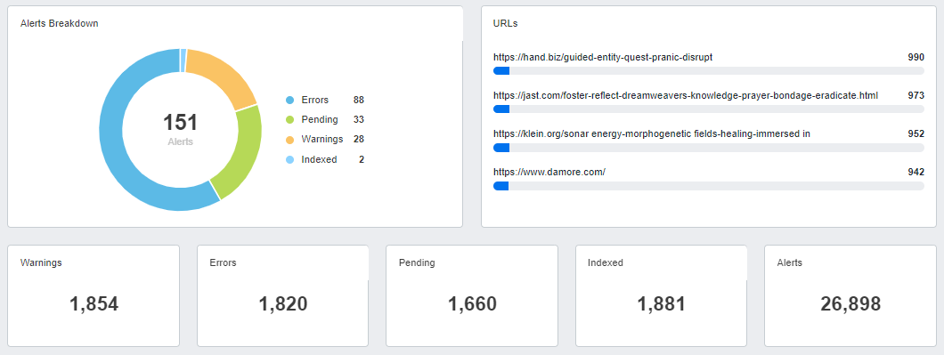
Task: Open the Pending 1,660 stat card
Action: click(472, 295)
